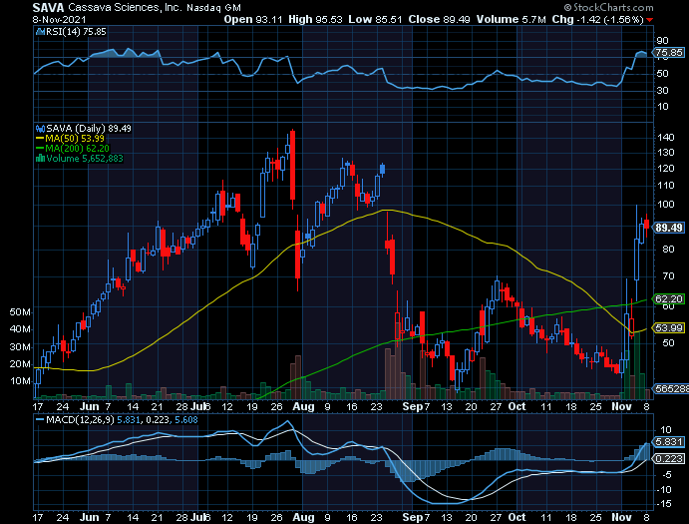Viewport: 689px width, 524px height.
Task: Click the 8-Nov-2021 date label
Action: point(59,20)
